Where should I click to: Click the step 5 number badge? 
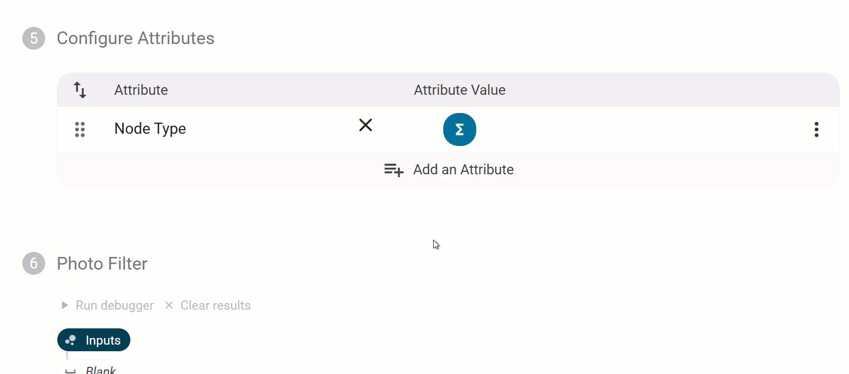point(33,39)
